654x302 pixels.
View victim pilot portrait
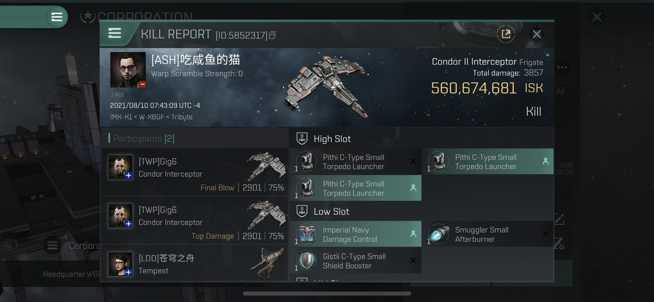[x=128, y=70]
